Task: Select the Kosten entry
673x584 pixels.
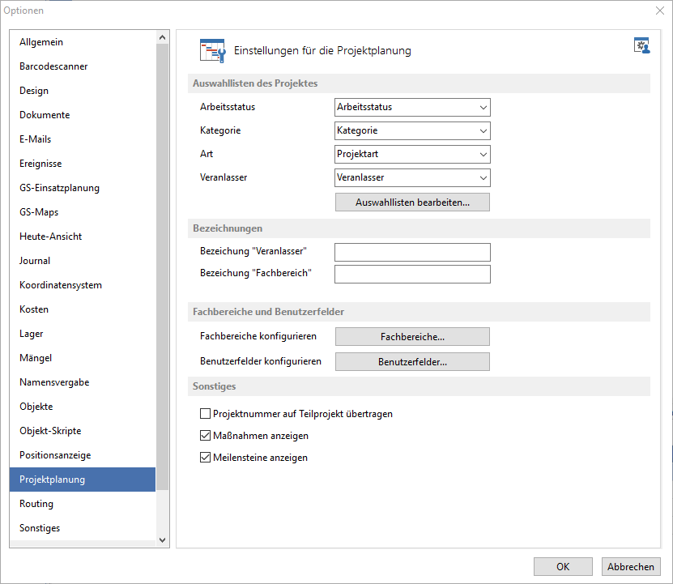Action: tap(83, 309)
